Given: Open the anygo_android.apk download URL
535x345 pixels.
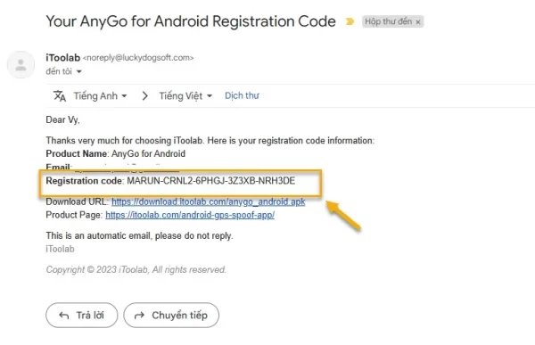Looking at the screenshot, I should [x=208, y=202].
